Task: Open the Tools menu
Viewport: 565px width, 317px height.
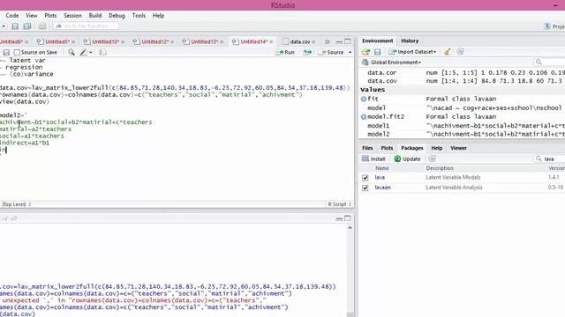Action: pyautogui.click(x=139, y=16)
